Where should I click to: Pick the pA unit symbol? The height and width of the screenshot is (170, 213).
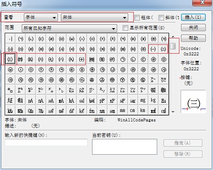point(31,100)
